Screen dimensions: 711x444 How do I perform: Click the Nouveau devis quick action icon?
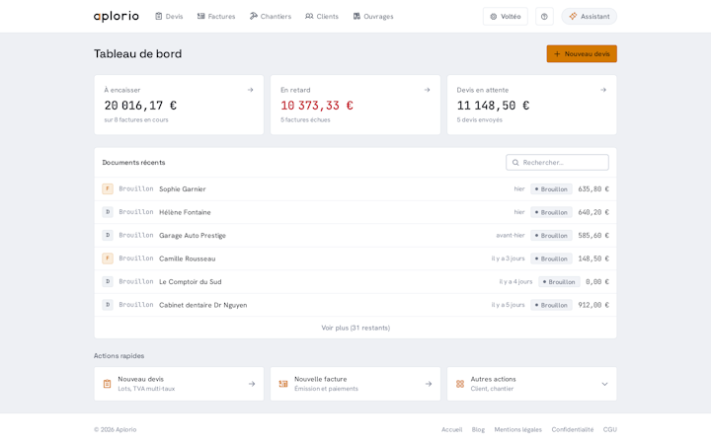pos(107,384)
